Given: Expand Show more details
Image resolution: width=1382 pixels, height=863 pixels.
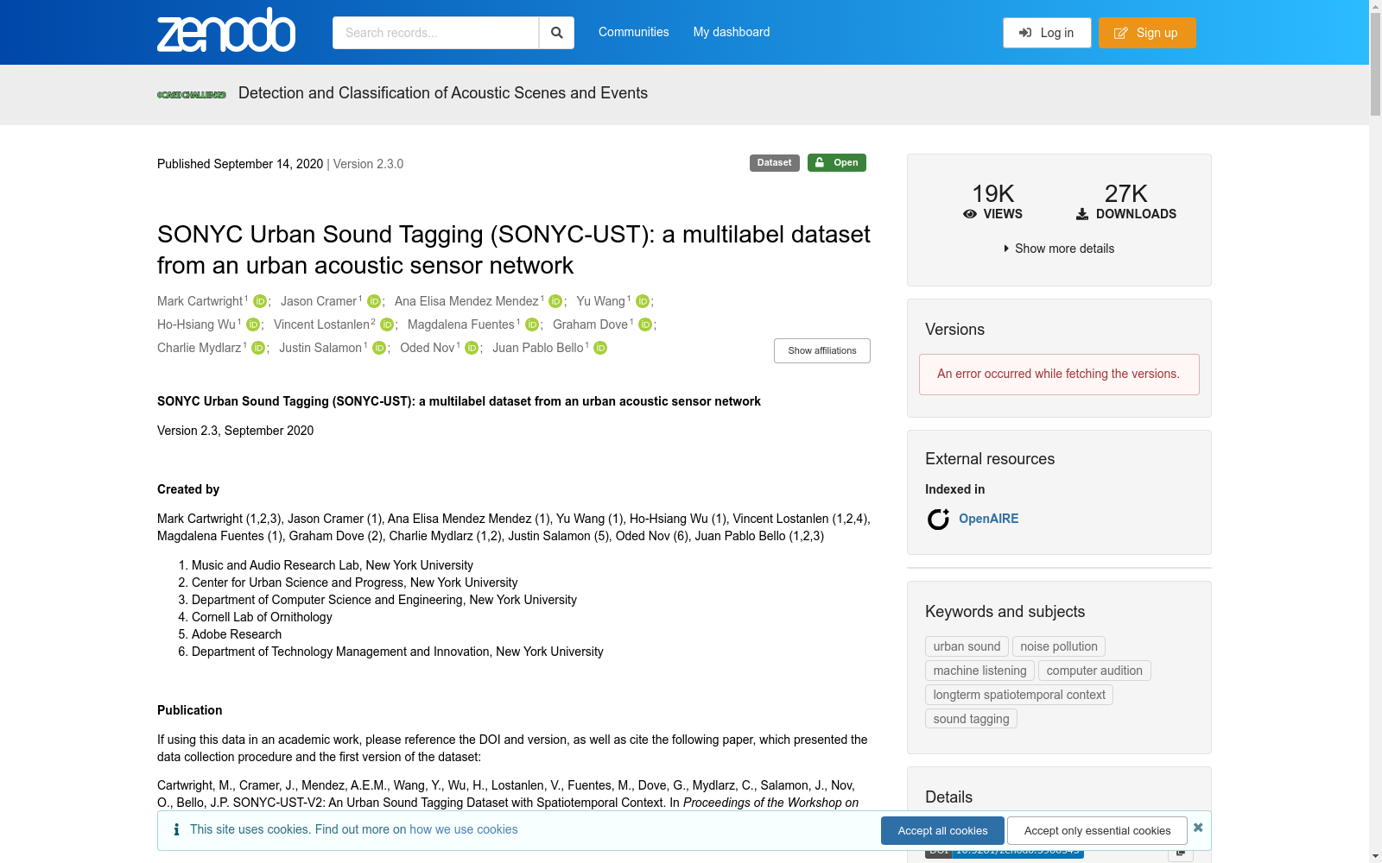Looking at the screenshot, I should (1059, 249).
